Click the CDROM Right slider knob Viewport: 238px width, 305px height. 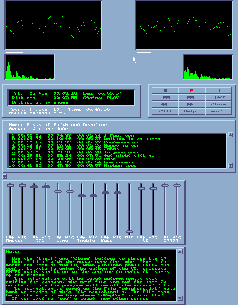click(x=177, y=185)
